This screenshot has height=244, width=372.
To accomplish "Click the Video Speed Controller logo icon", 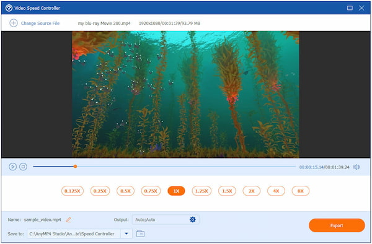I will [9, 8].
